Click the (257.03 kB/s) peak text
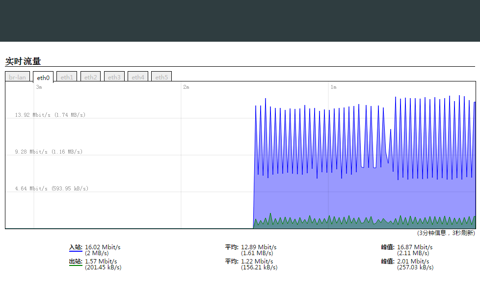Viewport: 480px width, 289px height. tap(415, 267)
